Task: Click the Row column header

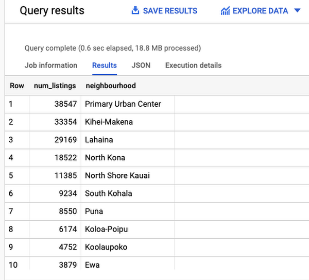Action: [x=17, y=86]
